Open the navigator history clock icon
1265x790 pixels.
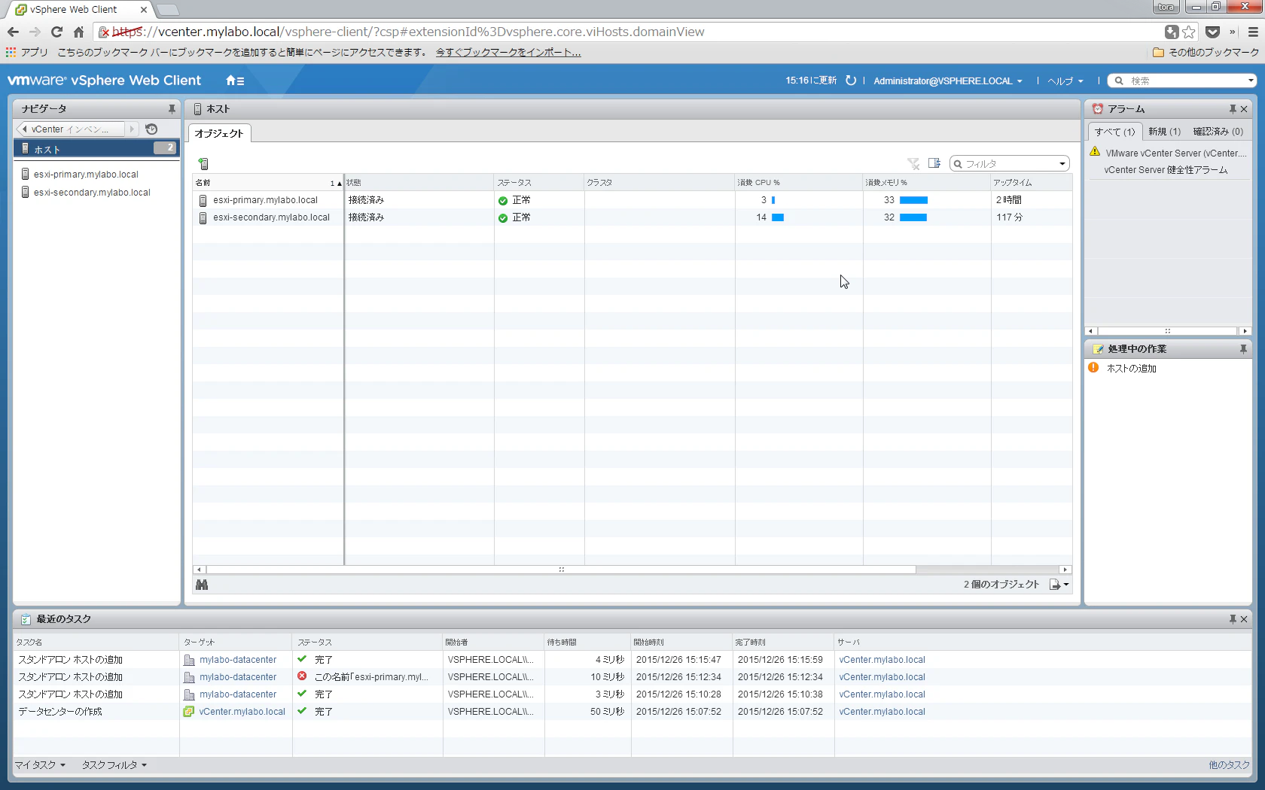[151, 129]
